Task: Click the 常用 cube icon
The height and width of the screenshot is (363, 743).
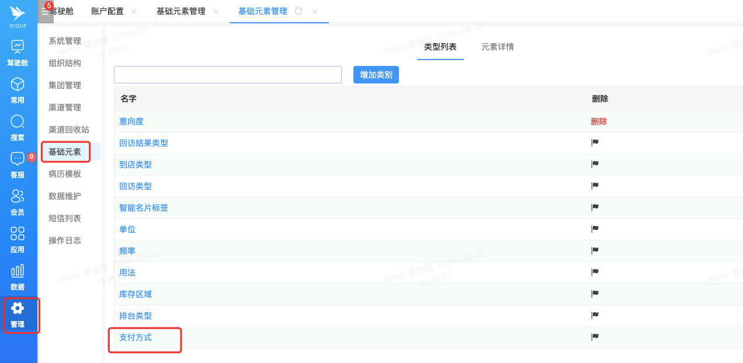Action: coord(18,83)
